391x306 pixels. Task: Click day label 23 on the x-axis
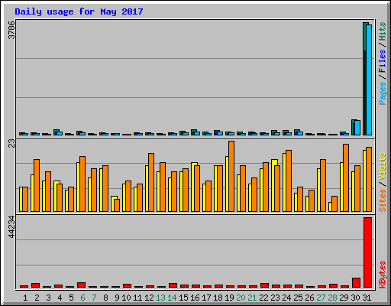[x=275, y=298]
